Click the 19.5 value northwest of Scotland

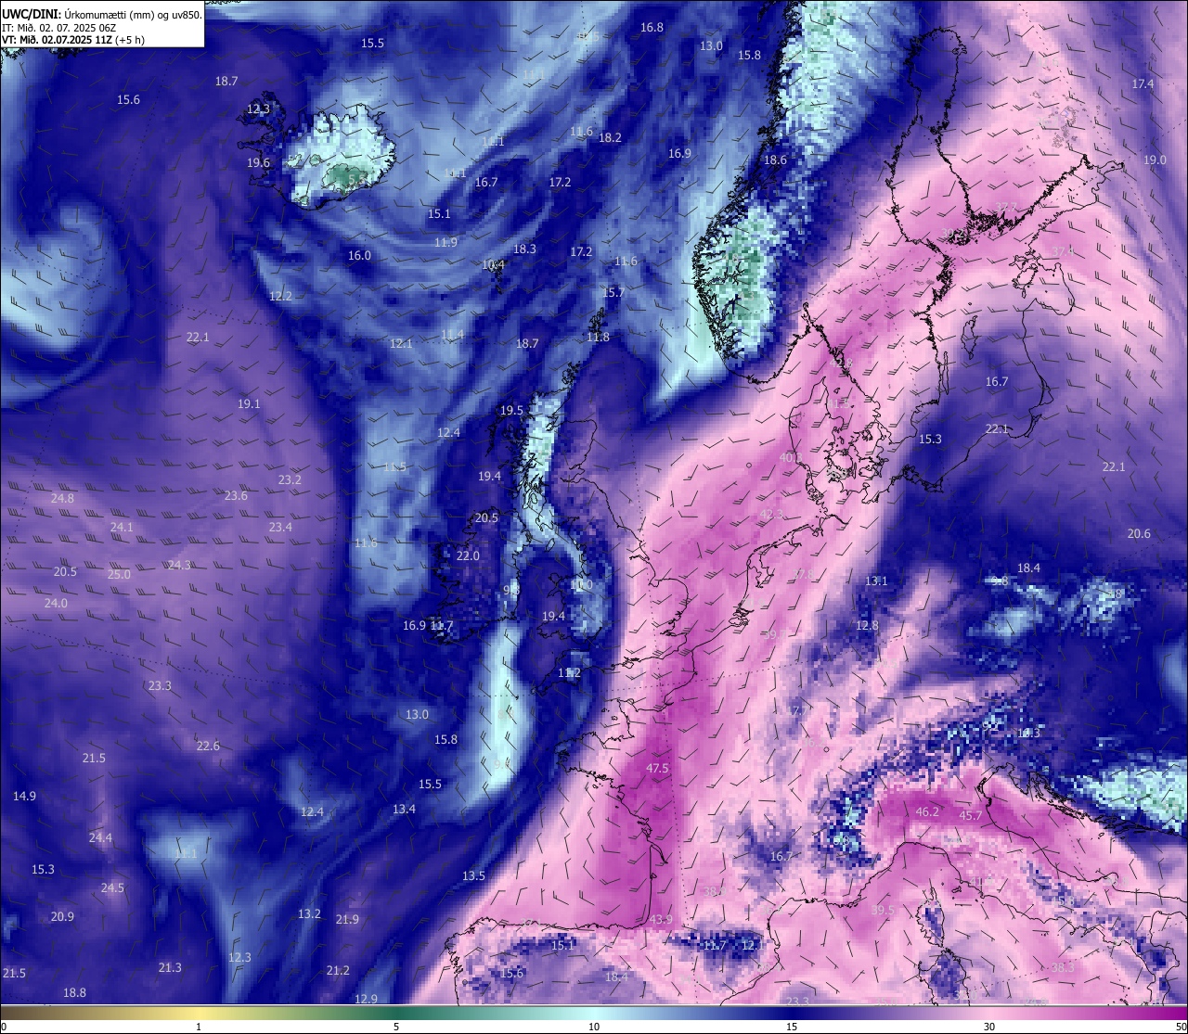tap(511, 411)
